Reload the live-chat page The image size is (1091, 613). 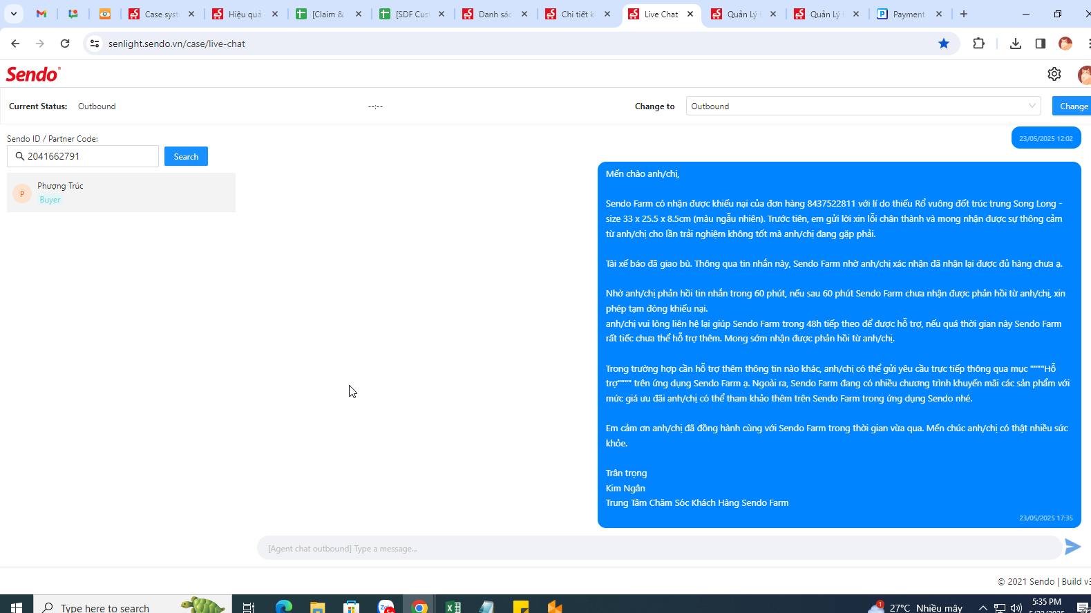(x=65, y=44)
